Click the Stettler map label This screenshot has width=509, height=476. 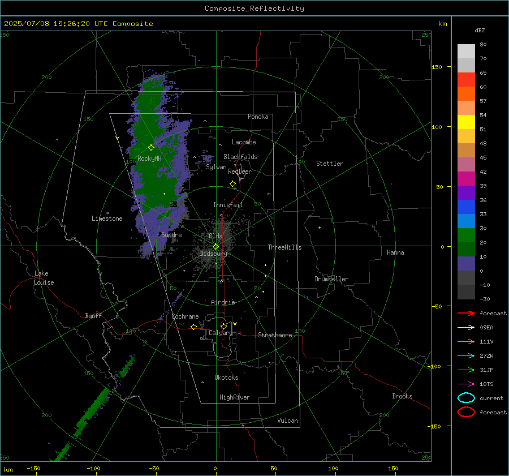pyautogui.click(x=330, y=164)
